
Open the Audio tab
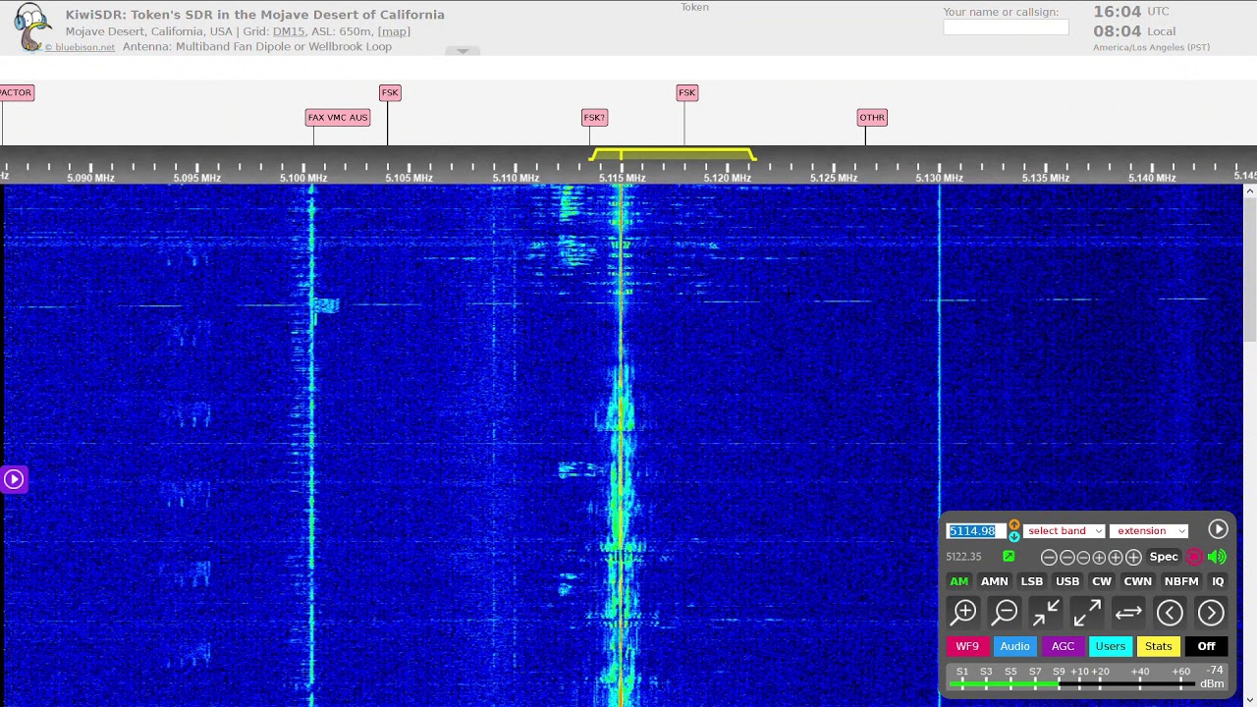(1014, 646)
